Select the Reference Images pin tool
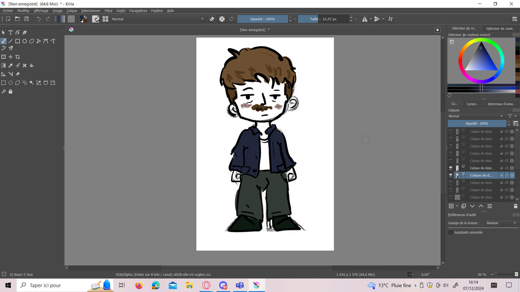This screenshot has height=292, width=520. pos(18,74)
